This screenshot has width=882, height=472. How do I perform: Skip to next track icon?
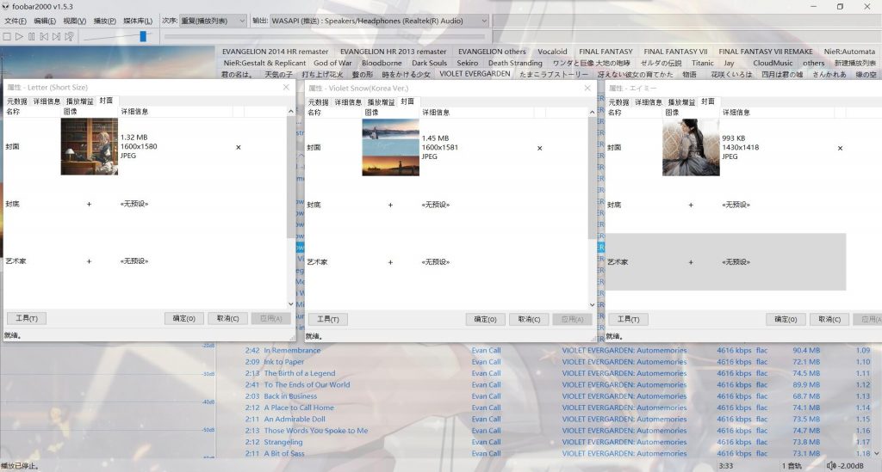(56, 36)
